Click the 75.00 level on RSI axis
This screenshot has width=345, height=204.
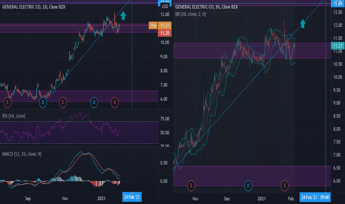coord(165,119)
